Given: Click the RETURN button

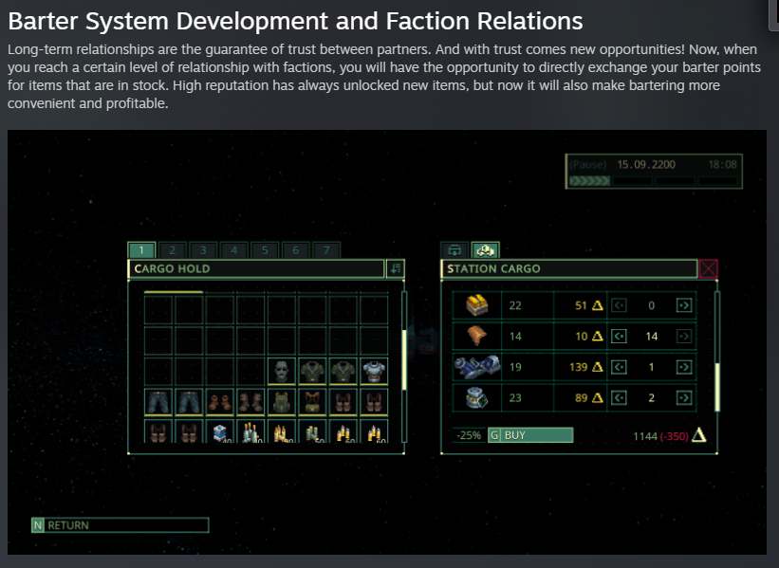Looking at the screenshot, I should tap(121, 525).
